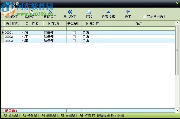Click the filter field under 备注
This screenshot has width=180, height=119.
coord(140,29)
